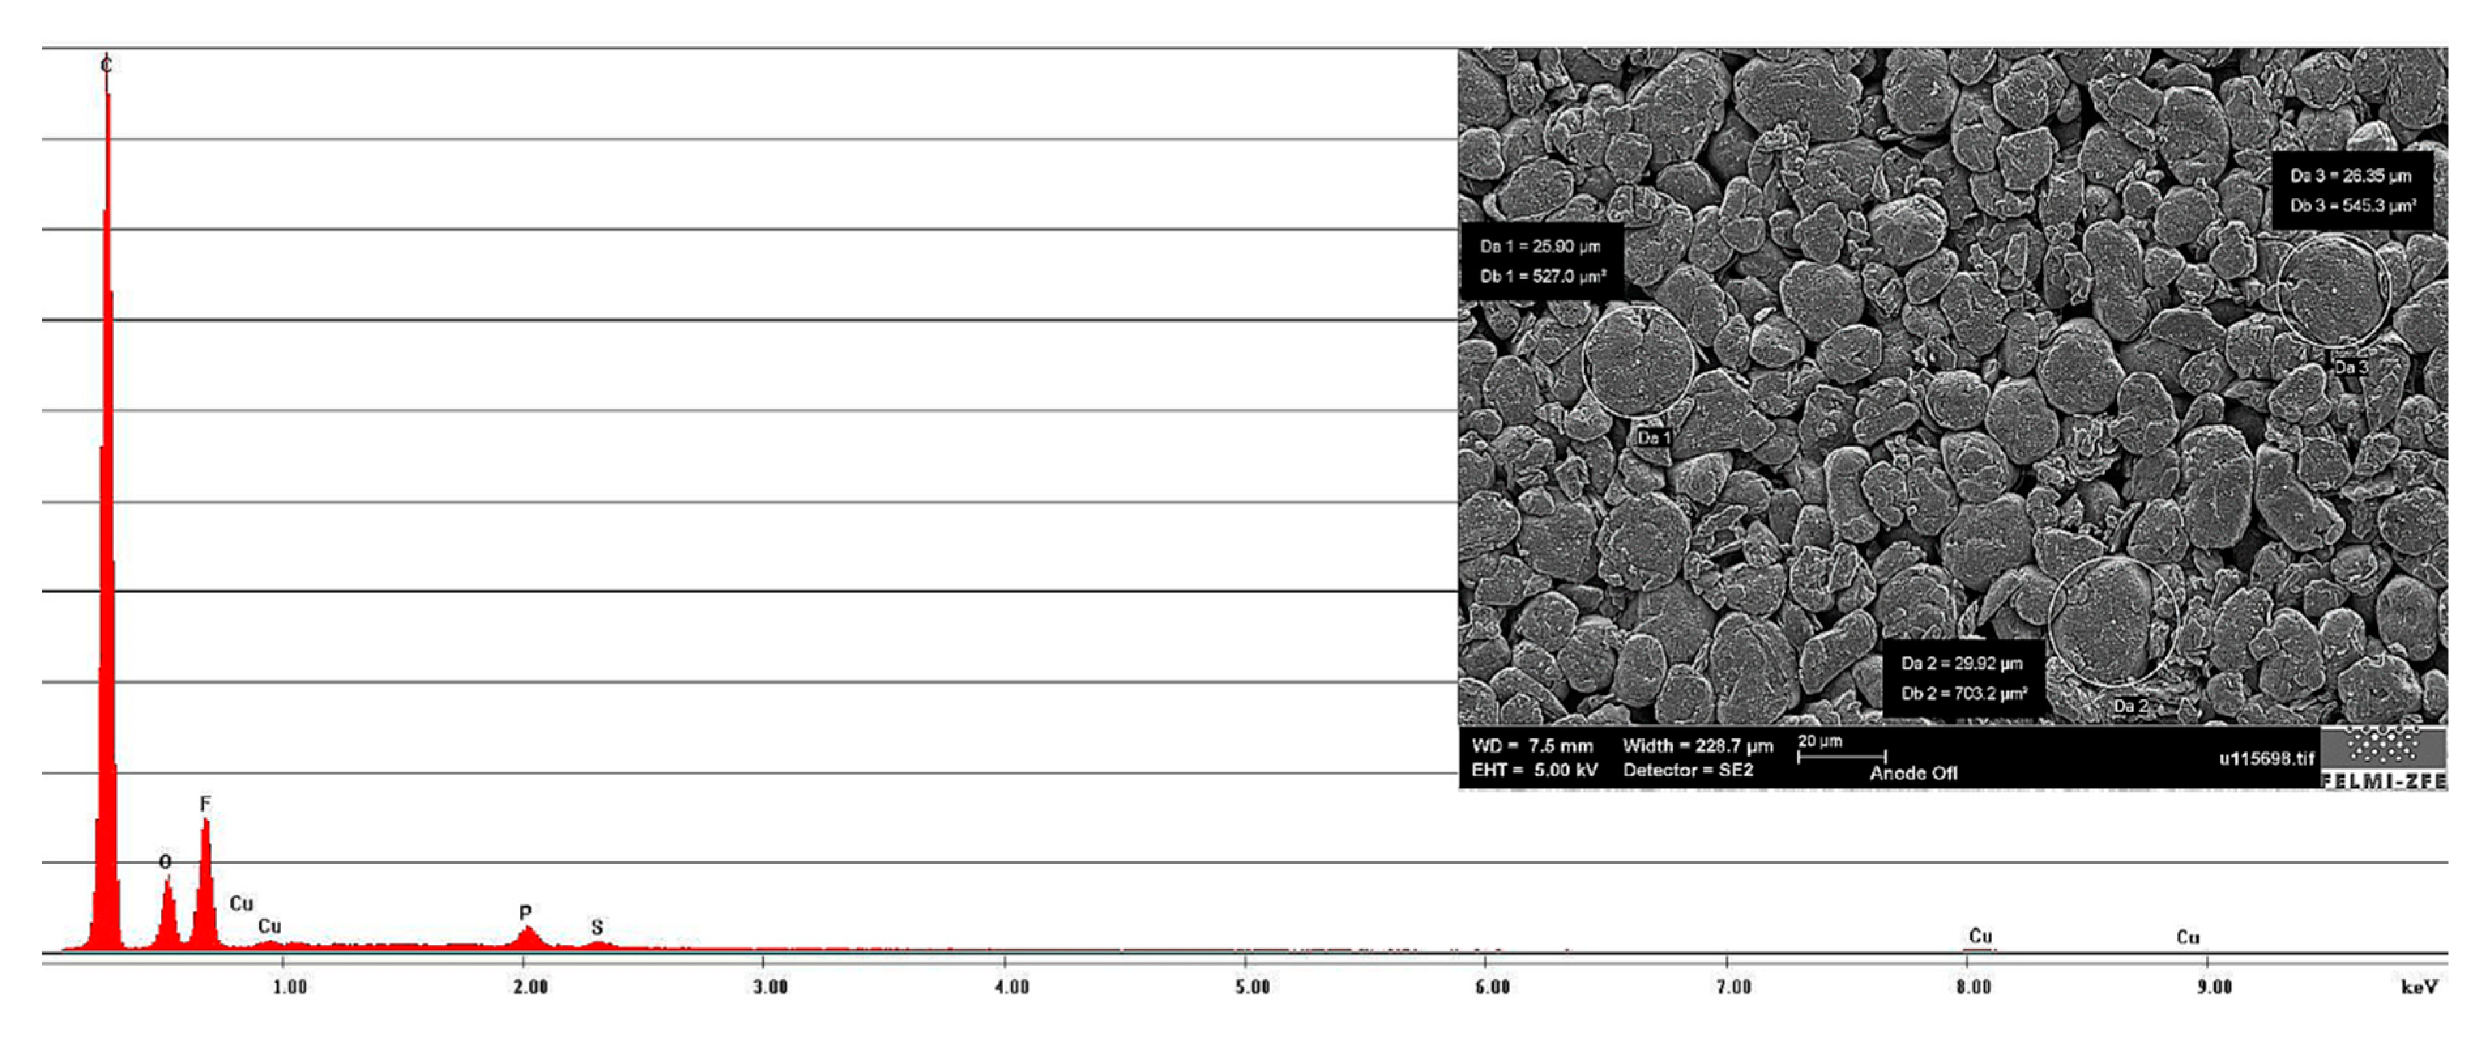The image size is (2488, 1044).
Task: Select the F peak label
Action: pos(205,802)
